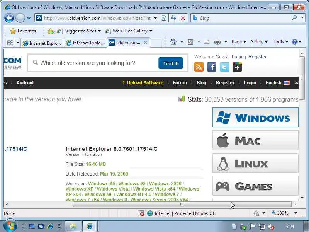
Task: Open a new blank tab
Action: point(156,43)
